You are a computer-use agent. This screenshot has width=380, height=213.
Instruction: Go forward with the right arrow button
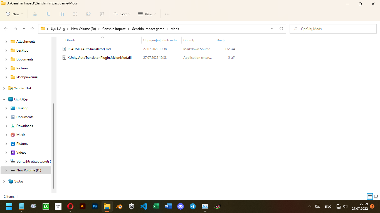pyautogui.click(x=16, y=29)
